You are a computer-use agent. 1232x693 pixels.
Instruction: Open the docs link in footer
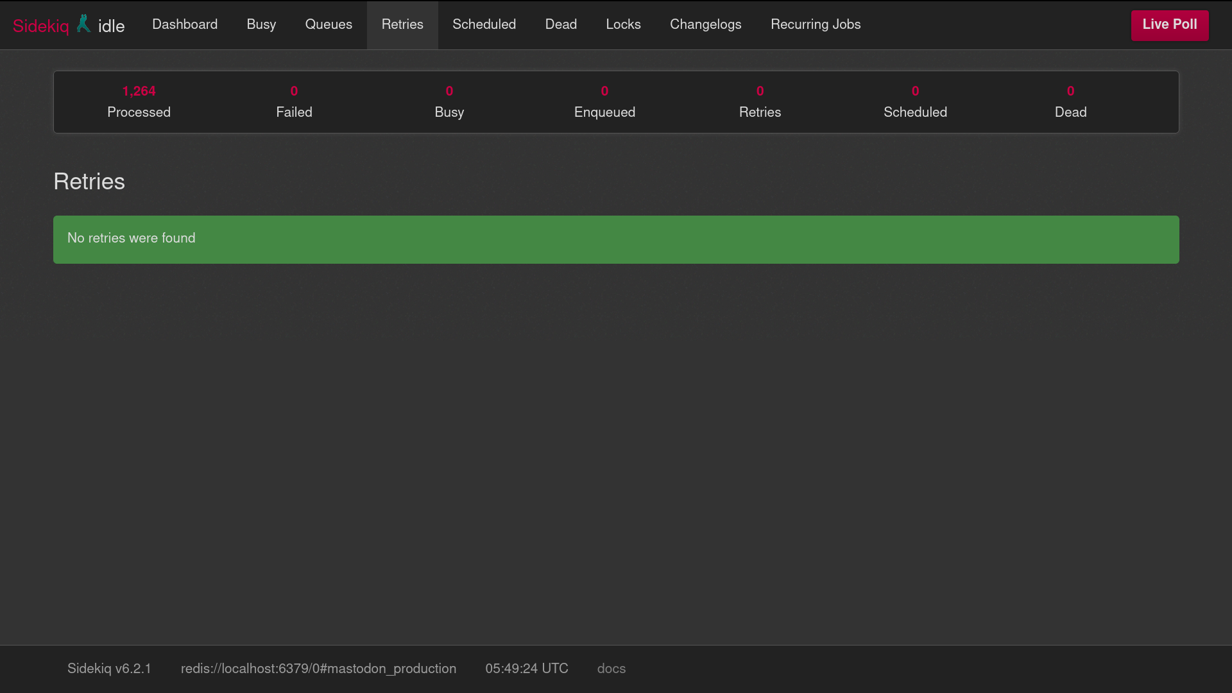(611, 669)
